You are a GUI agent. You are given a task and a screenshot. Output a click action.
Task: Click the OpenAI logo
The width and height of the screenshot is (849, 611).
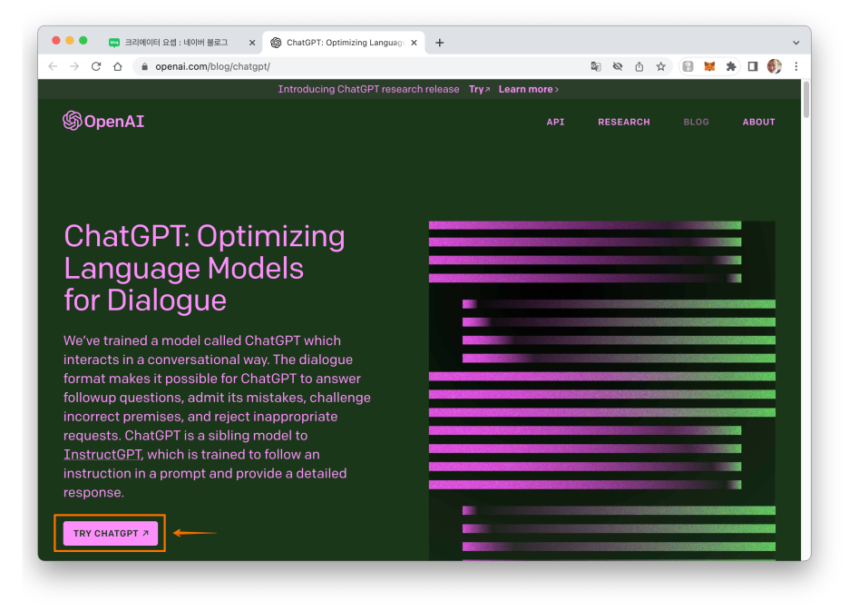(x=103, y=121)
